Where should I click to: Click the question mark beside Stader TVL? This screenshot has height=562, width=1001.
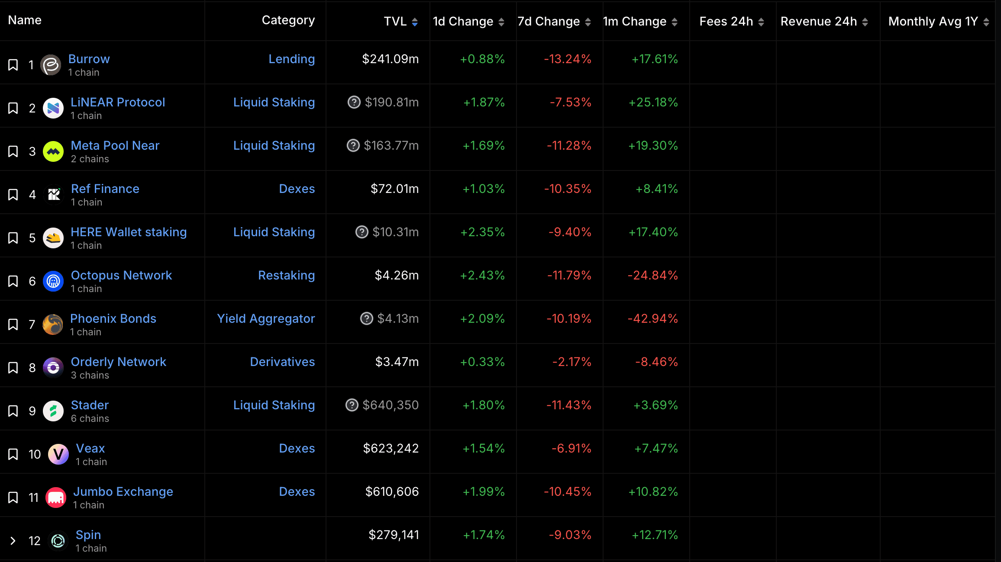pos(352,405)
